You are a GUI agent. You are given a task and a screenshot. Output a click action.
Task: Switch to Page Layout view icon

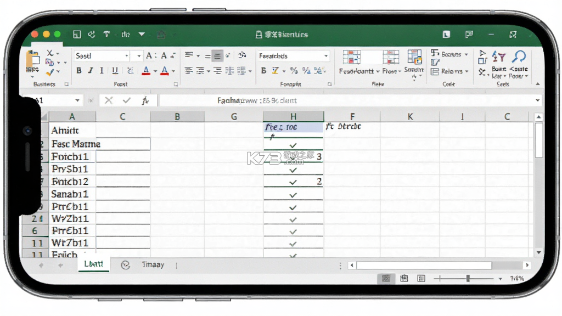point(404,278)
